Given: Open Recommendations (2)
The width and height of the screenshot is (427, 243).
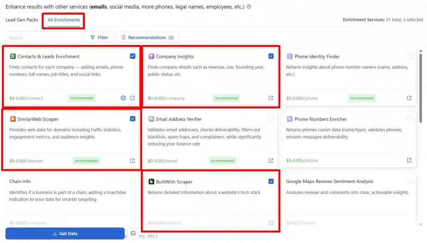Looking at the screenshot, I should tap(148, 37).
